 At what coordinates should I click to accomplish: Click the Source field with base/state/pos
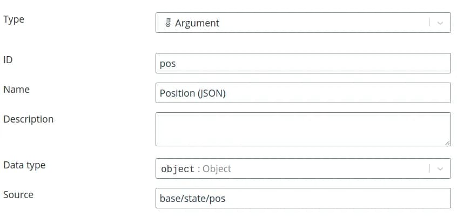pos(303,198)
